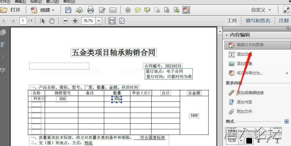Collapse the 内容编辑 panel section
Screen dimensions: 291x146
pos(227,35)
